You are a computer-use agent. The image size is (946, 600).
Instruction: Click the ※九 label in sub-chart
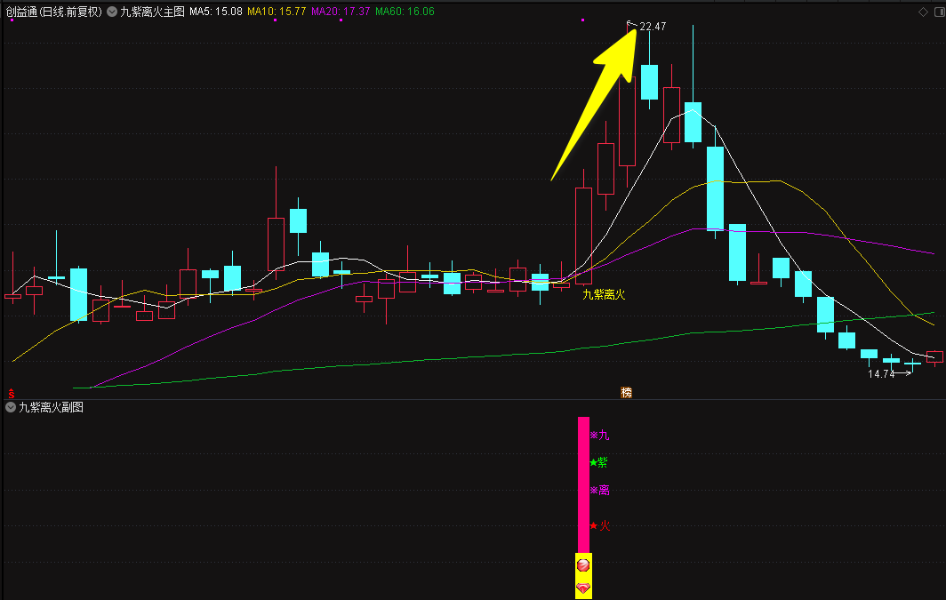[x=599, y=435]
